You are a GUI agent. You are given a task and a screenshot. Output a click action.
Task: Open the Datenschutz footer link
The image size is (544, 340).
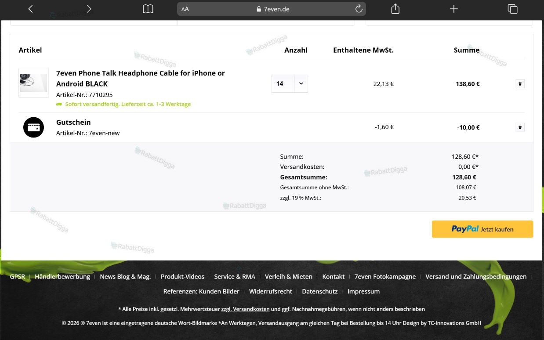[x=320, y=291]
